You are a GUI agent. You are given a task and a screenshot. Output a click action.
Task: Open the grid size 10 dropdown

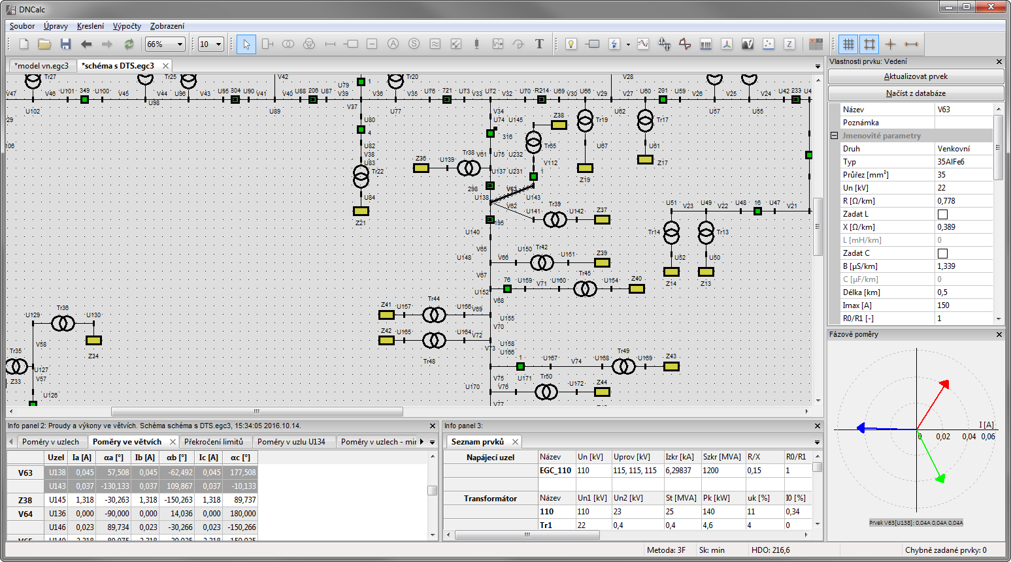218,44
